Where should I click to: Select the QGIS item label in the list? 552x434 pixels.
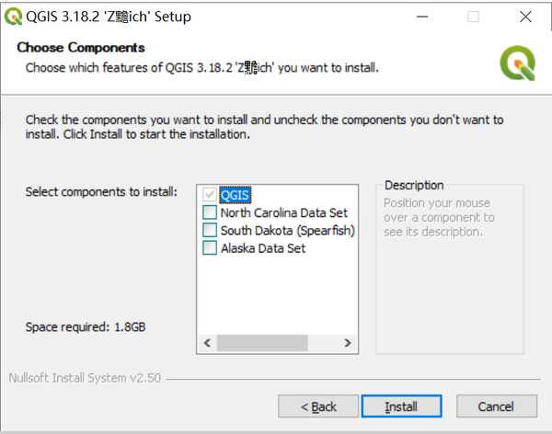tap(236, 195)
